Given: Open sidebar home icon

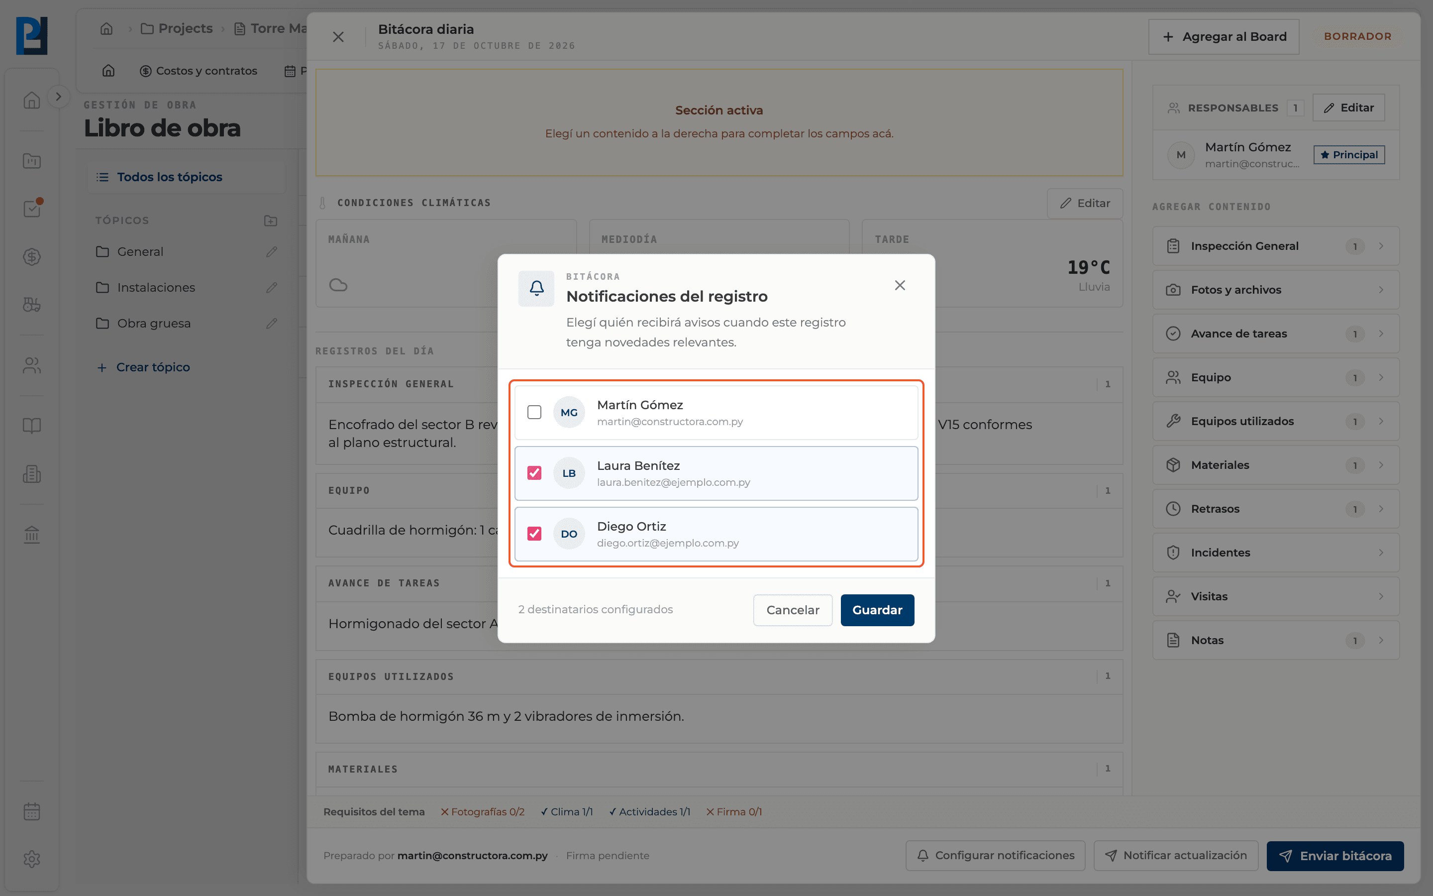Looking at the screenshot, I should pyautogui.click(x=32, y=100).
